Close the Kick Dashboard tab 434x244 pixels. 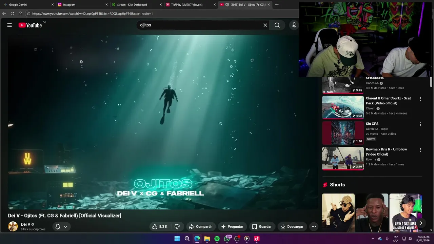pyautogui.click(x=161, y=5)
